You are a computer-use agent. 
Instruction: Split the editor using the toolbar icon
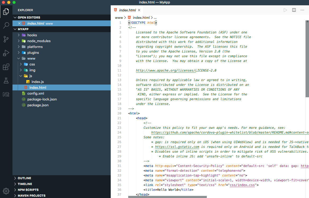coord(294,10)
